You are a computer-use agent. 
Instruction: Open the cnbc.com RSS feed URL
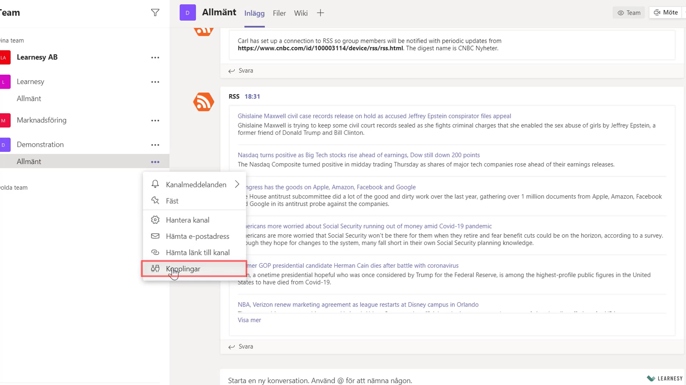pyautogui.click(x=320, y=48)
